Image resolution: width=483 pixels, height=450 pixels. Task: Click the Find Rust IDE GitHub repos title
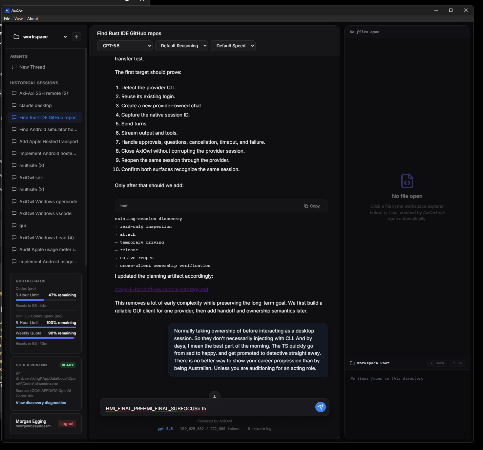(129, 33)
